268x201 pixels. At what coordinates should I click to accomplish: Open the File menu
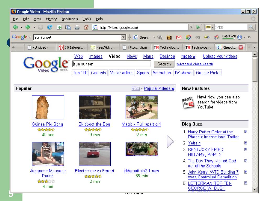(x=15, y=19)
